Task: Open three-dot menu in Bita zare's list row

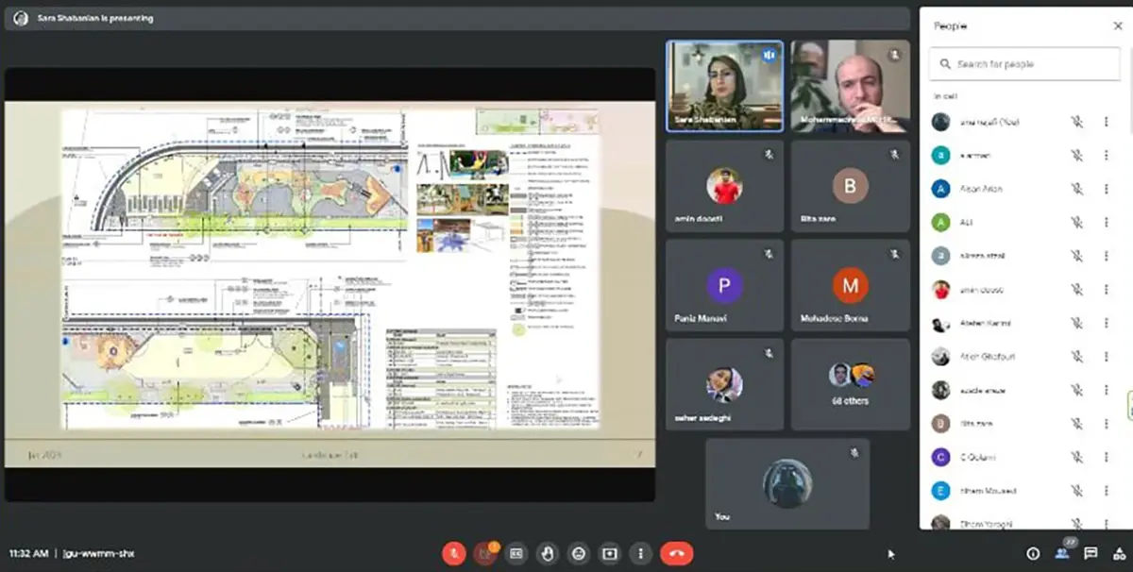Action: [1106, 424]
